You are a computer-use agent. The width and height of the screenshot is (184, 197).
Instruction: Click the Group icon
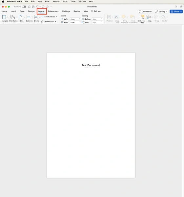pos(156,17)
